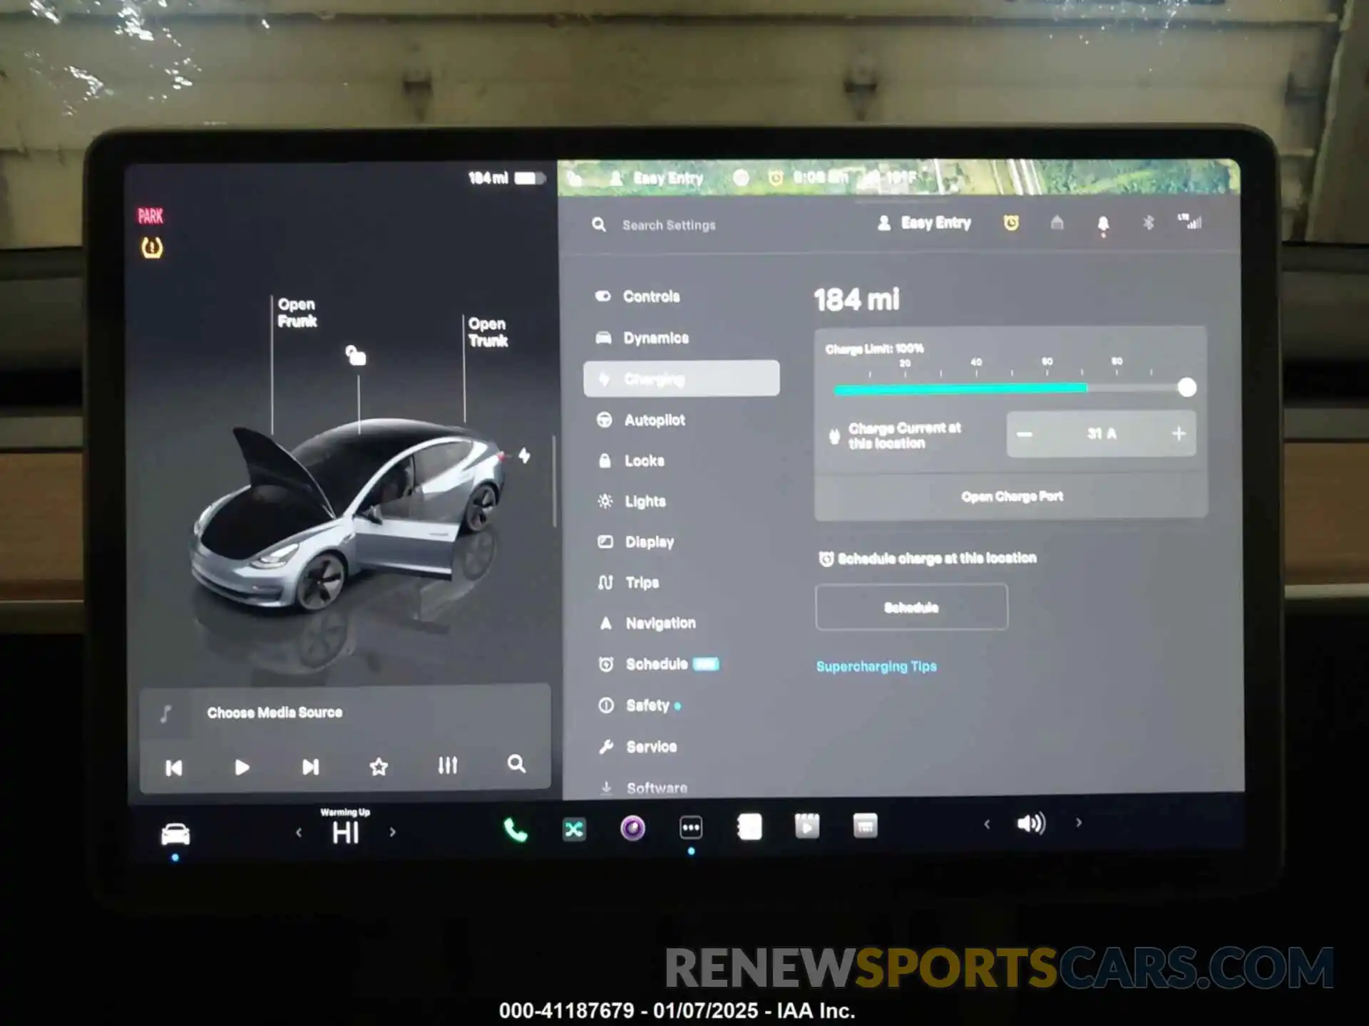The image size is (1369, 1026).
Task: Open the notifications bell icon
Action: [x=1102, y=225]
